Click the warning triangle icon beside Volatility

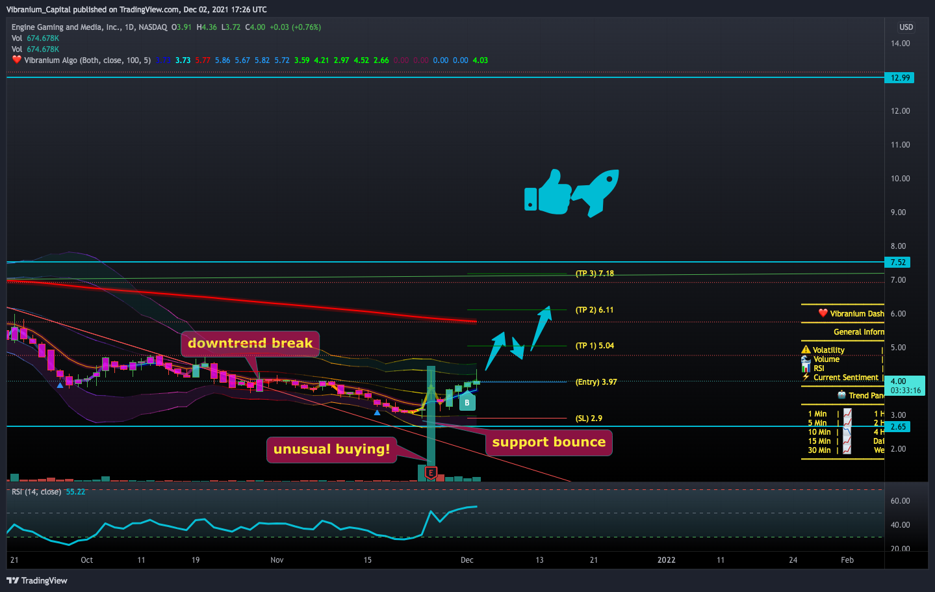(806, 350)
